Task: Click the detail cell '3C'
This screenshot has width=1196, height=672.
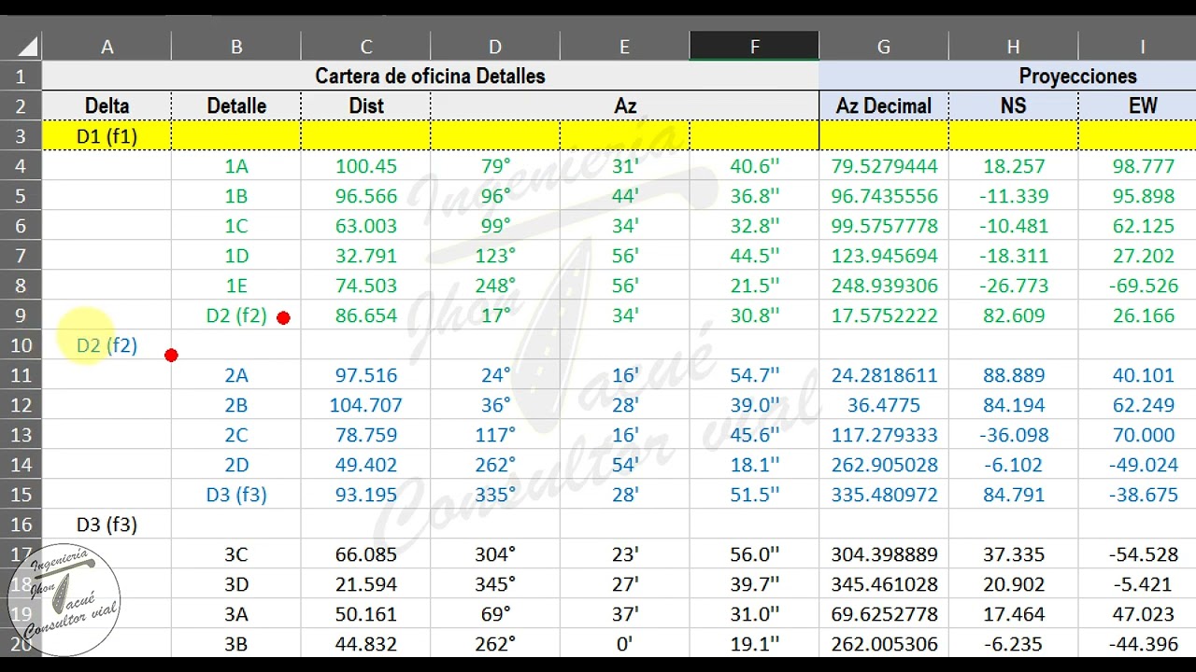Action: point(236,553)
